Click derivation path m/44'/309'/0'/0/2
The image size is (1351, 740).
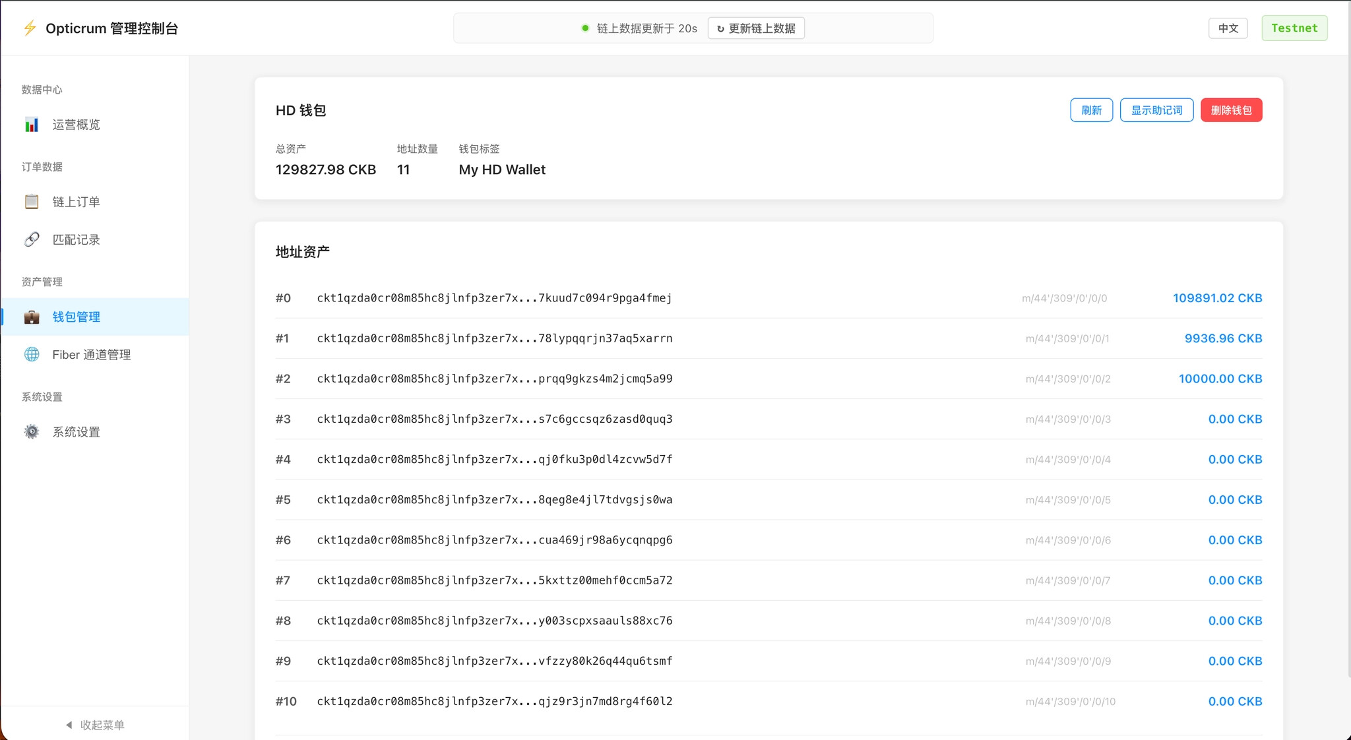click(x=1068, y=379)
